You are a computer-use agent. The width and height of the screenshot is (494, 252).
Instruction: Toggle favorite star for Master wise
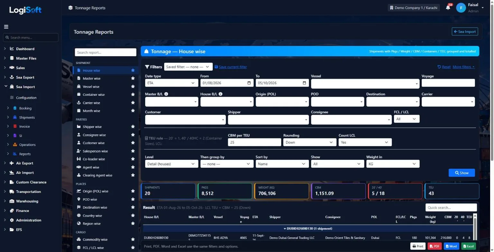tap(133, 78)
